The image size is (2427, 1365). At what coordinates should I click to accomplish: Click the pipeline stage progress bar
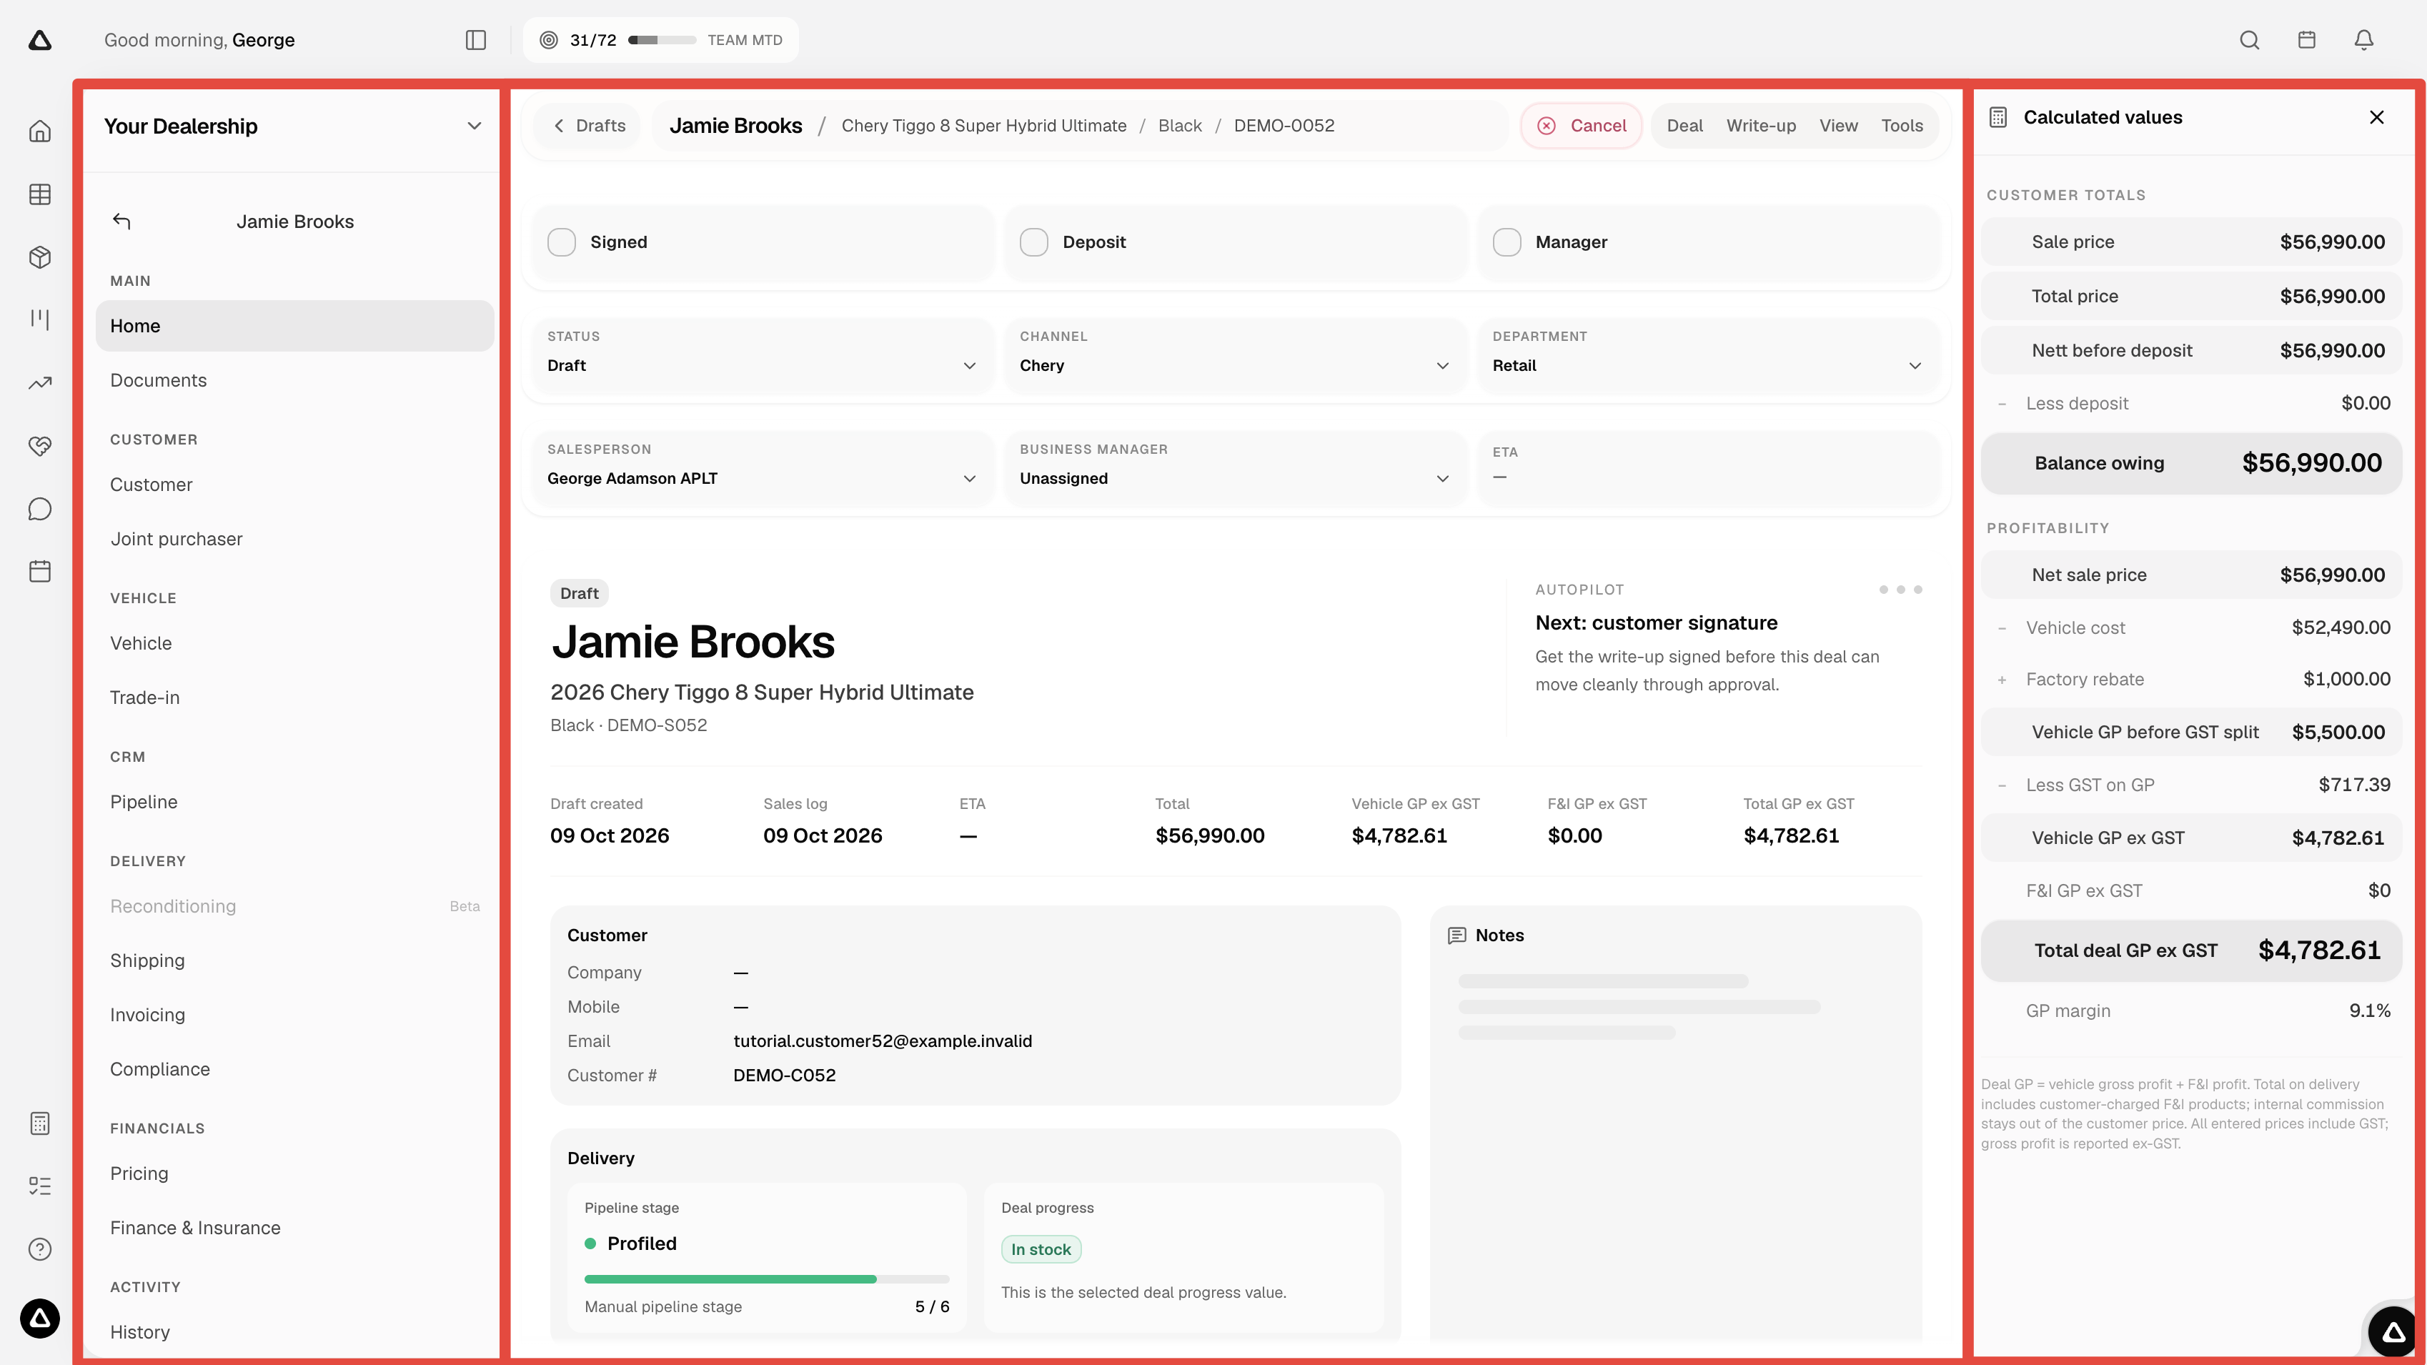[x=767, y=1279]
